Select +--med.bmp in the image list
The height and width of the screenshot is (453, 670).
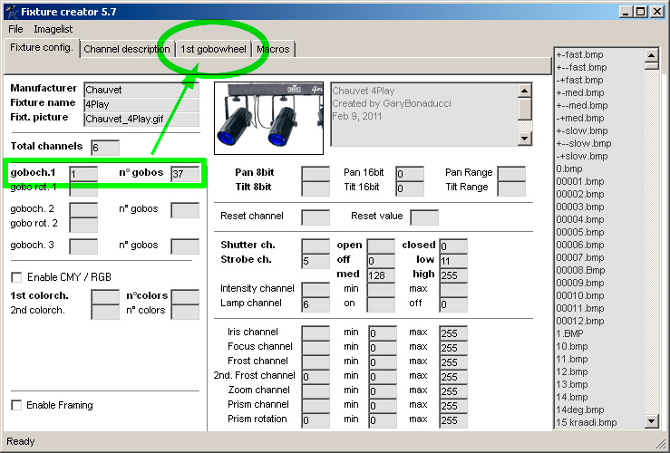tap(582, 105)
